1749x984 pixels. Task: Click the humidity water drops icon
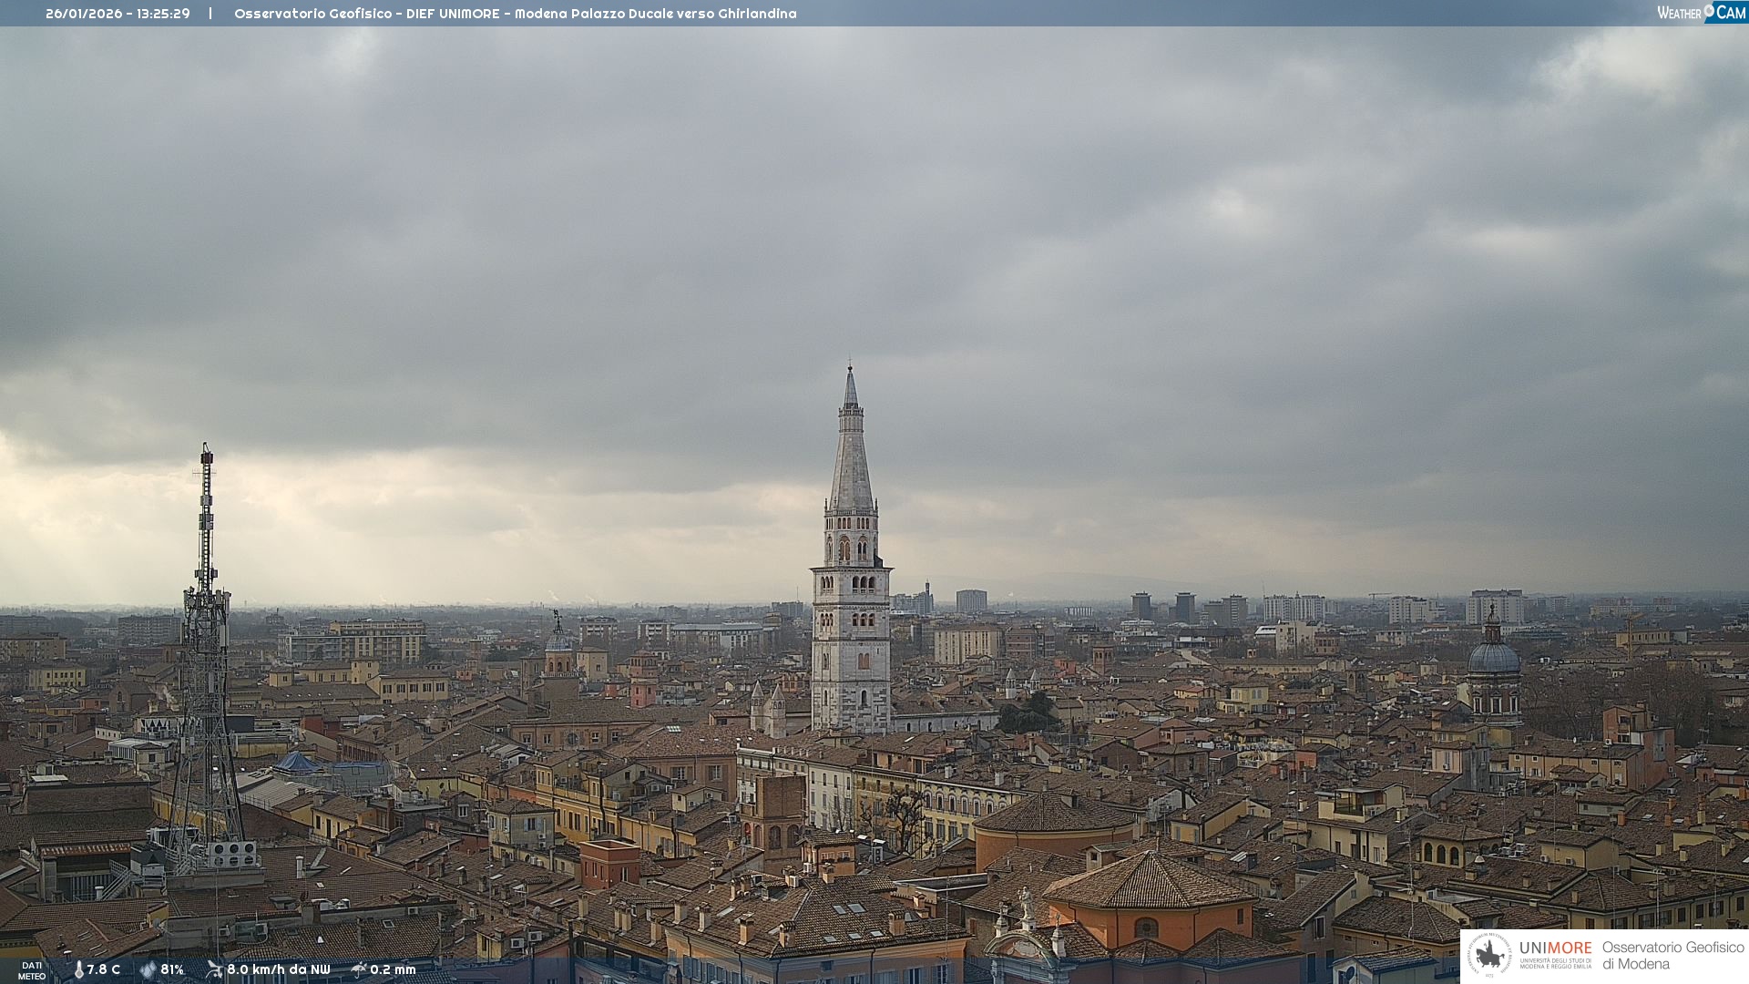point(148,969)
